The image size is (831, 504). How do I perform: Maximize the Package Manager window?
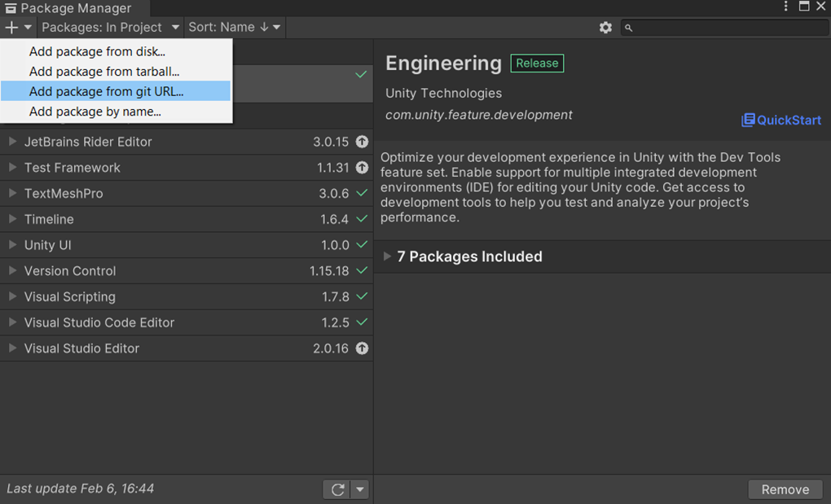[x=804, y=7]
